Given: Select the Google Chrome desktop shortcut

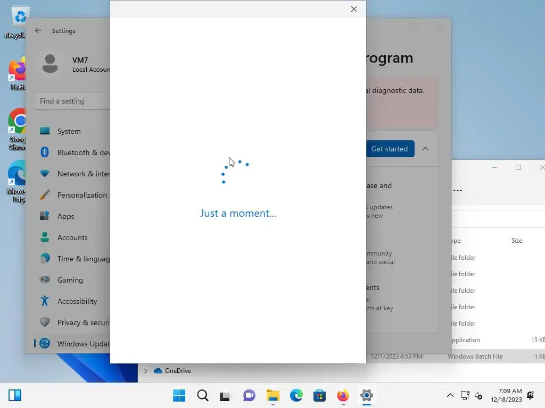Looking at the screenshot, I should [16, 129].
